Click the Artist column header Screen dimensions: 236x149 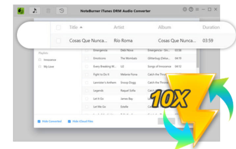[119, 27]
